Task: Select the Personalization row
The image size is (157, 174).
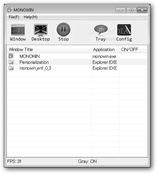Action: pos(77,62)
